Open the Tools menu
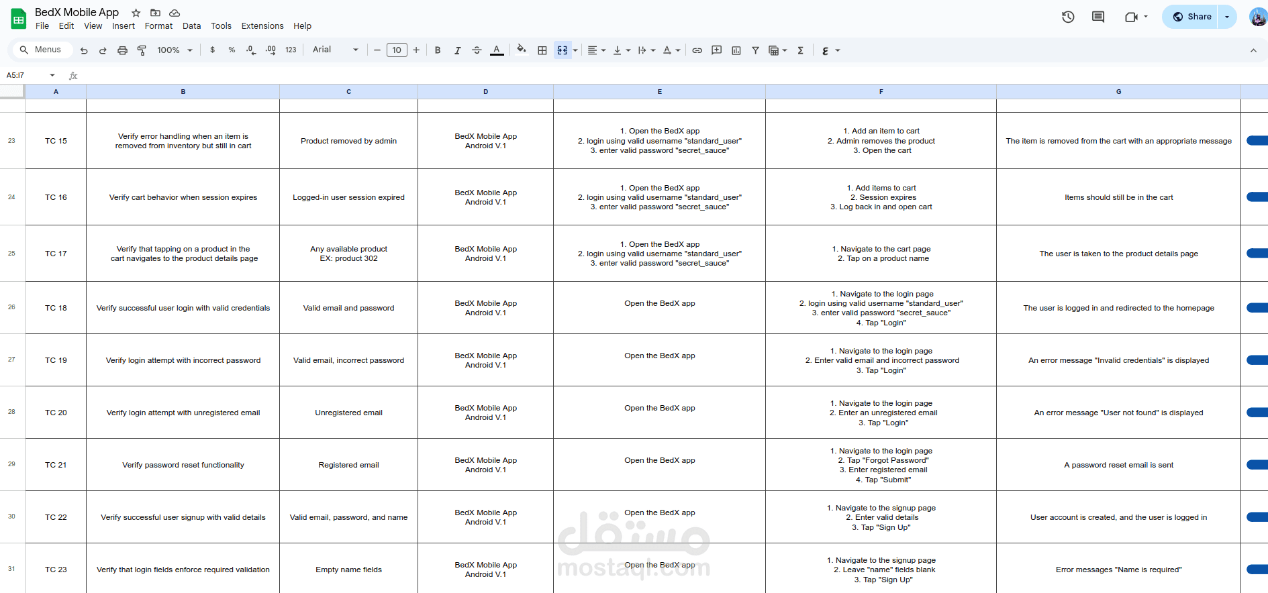 click(x=221, y=26)
